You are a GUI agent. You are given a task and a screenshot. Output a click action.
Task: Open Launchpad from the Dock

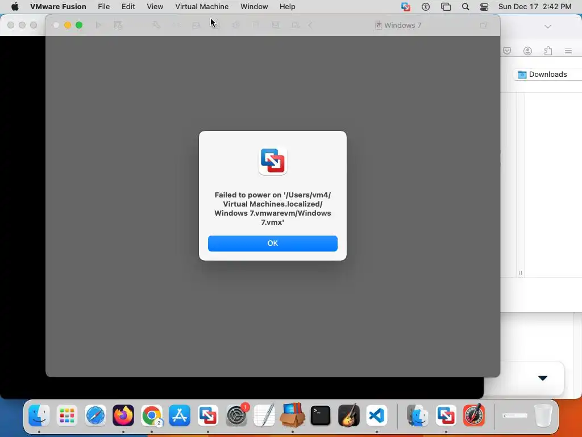67,415
